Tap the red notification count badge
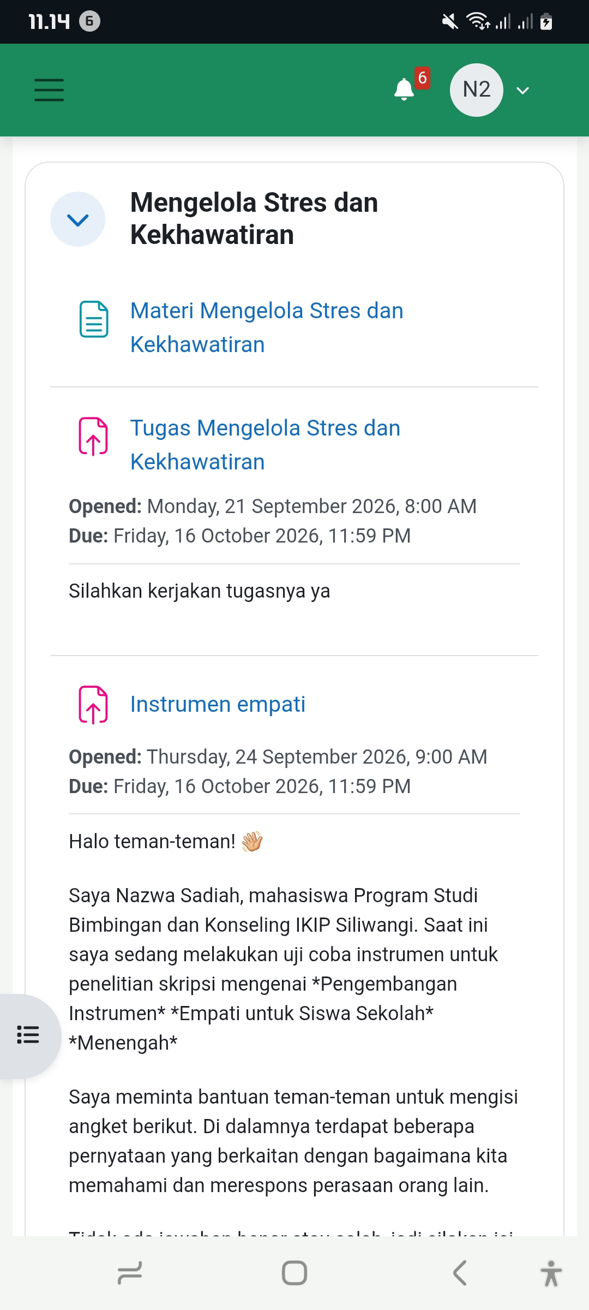The height and width of the screenshot is (1310, 589). coord(422,78)
